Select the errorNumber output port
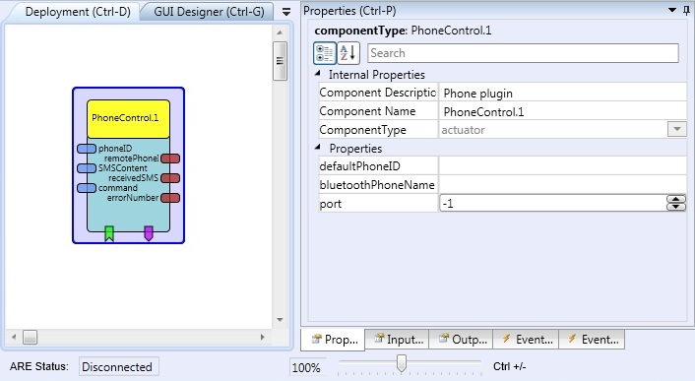Image resolution: width=695 pixels, height=381 pixels. [170, 198]
